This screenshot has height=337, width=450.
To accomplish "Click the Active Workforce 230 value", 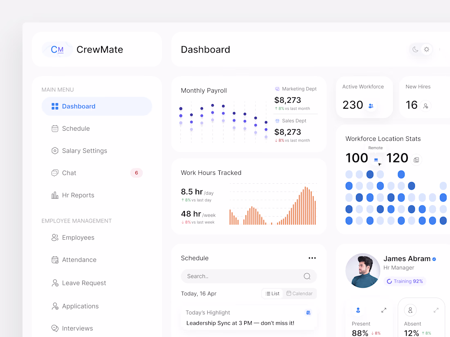I will [353, 105].
